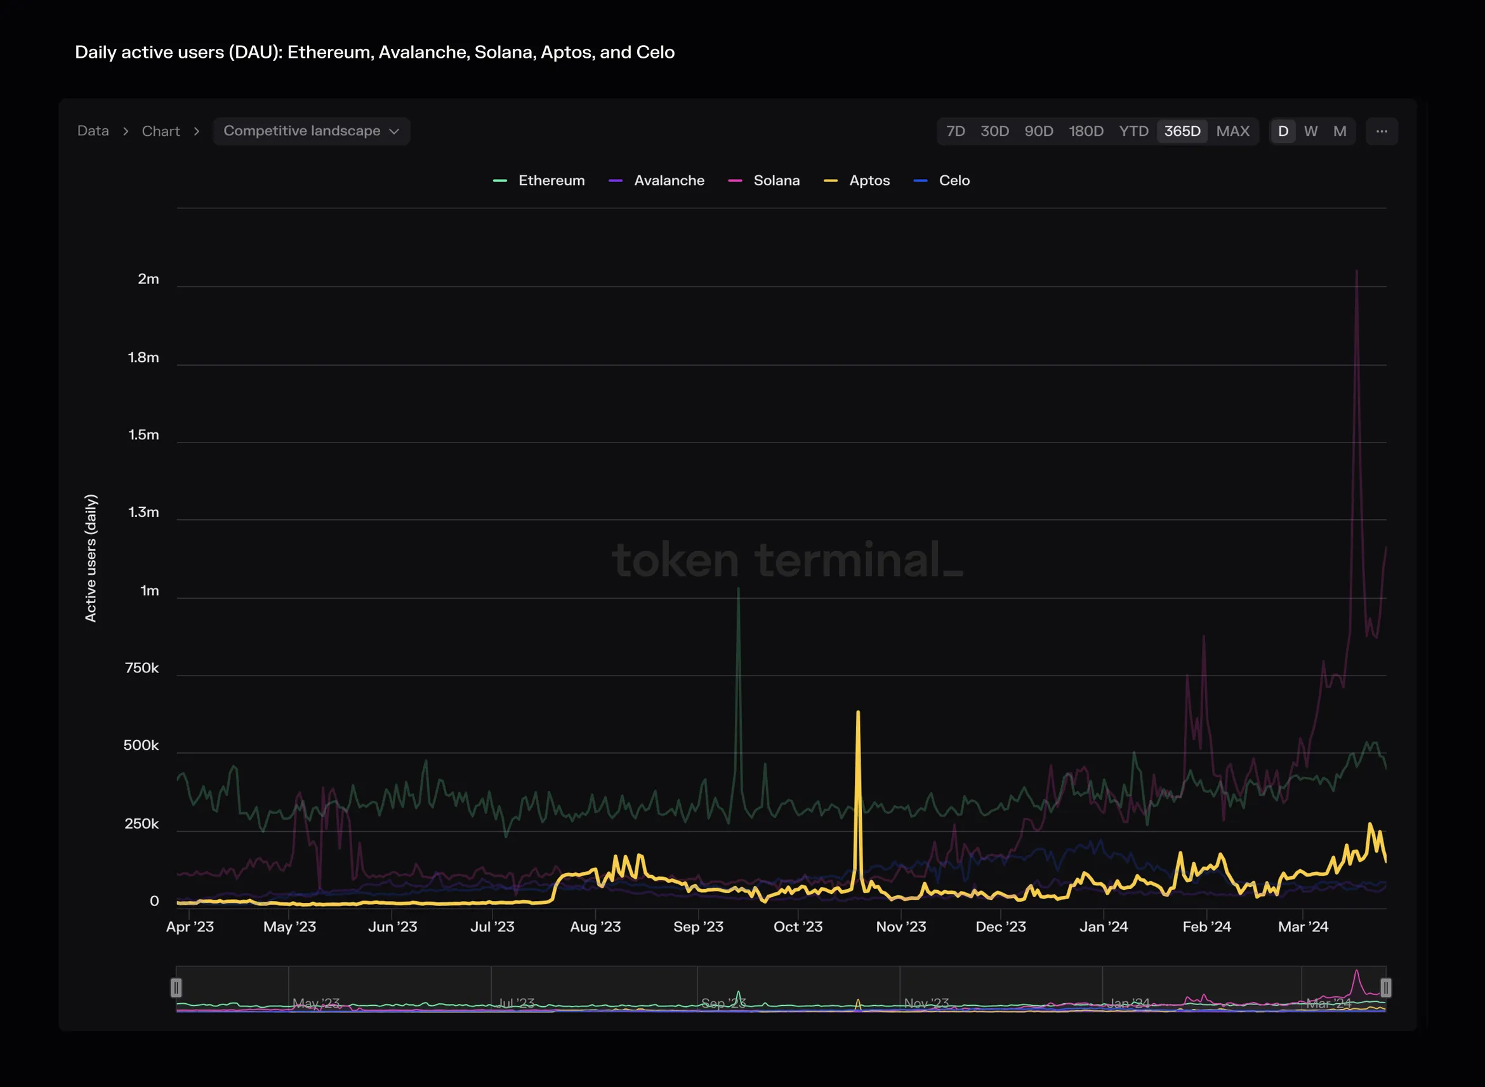
Task: Go to Data breadcrumb link
Action: pyautogui.click(x=93, y=131)
